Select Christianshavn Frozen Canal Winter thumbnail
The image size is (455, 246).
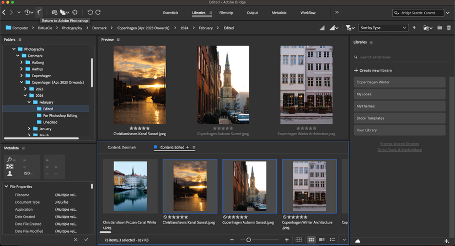tap(130, 186)
